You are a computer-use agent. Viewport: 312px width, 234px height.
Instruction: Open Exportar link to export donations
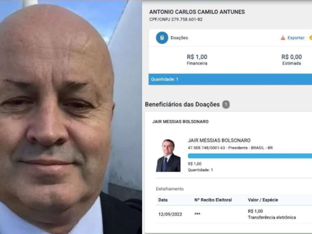pyautogui.click(x=296, y=38)
